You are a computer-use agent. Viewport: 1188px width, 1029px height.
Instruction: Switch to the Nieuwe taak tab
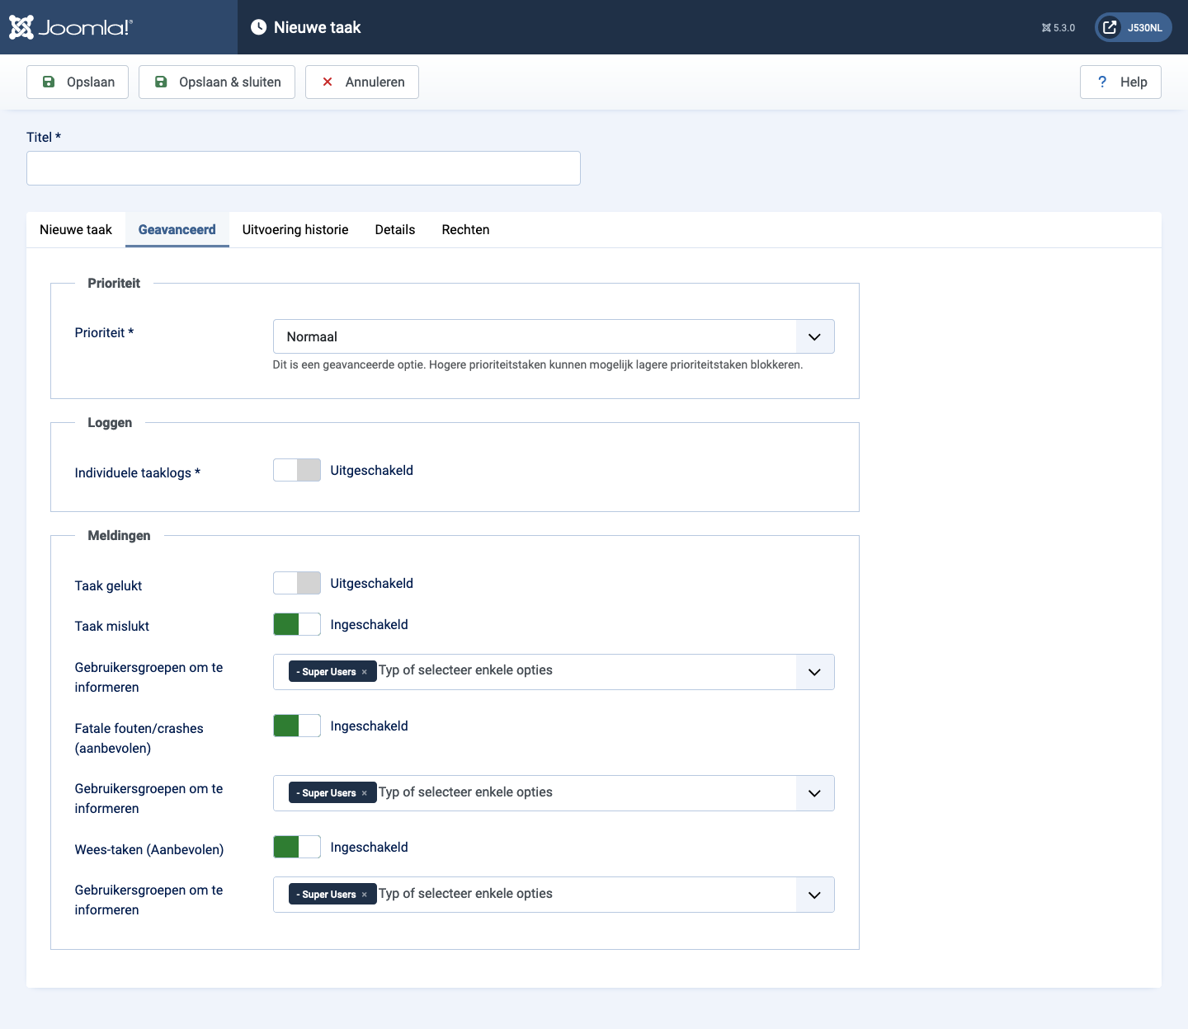76,229
